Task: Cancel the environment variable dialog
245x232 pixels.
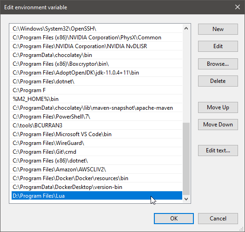Action: pos(218,219)
